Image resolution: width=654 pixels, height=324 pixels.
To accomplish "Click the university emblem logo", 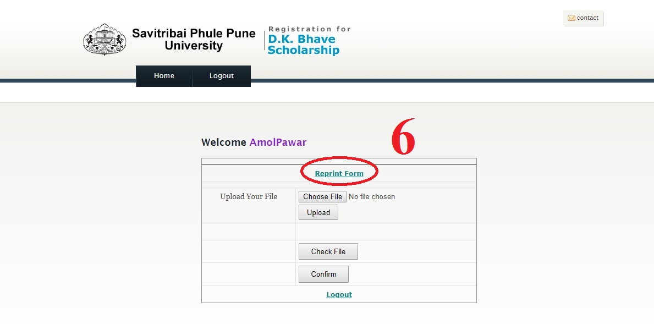I will point(105,40).
